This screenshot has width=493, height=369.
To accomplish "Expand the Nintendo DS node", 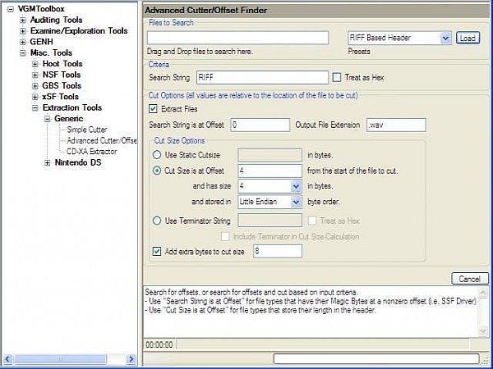I will [x=47, y=162].
